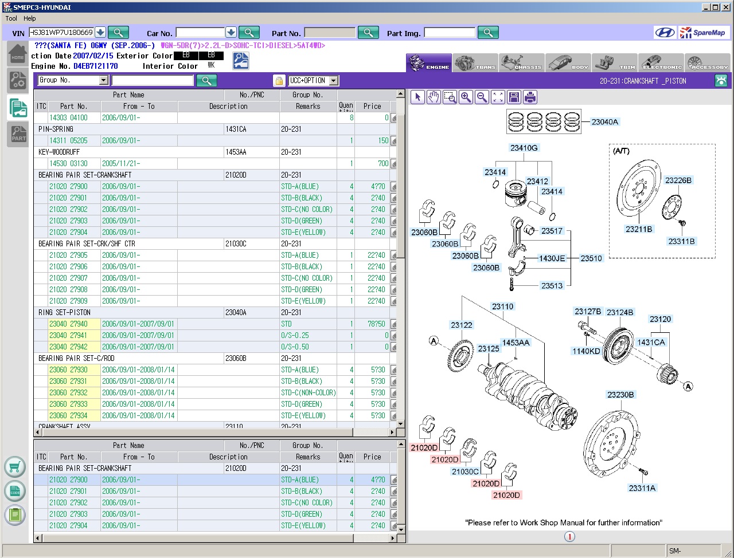This screenshot has width=734, height=558.
Task: Select the pointer arrow tool
Action: click(x=417, y=97)
